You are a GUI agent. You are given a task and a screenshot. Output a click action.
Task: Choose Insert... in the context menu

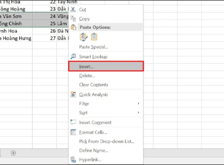[x=106, y=66]
